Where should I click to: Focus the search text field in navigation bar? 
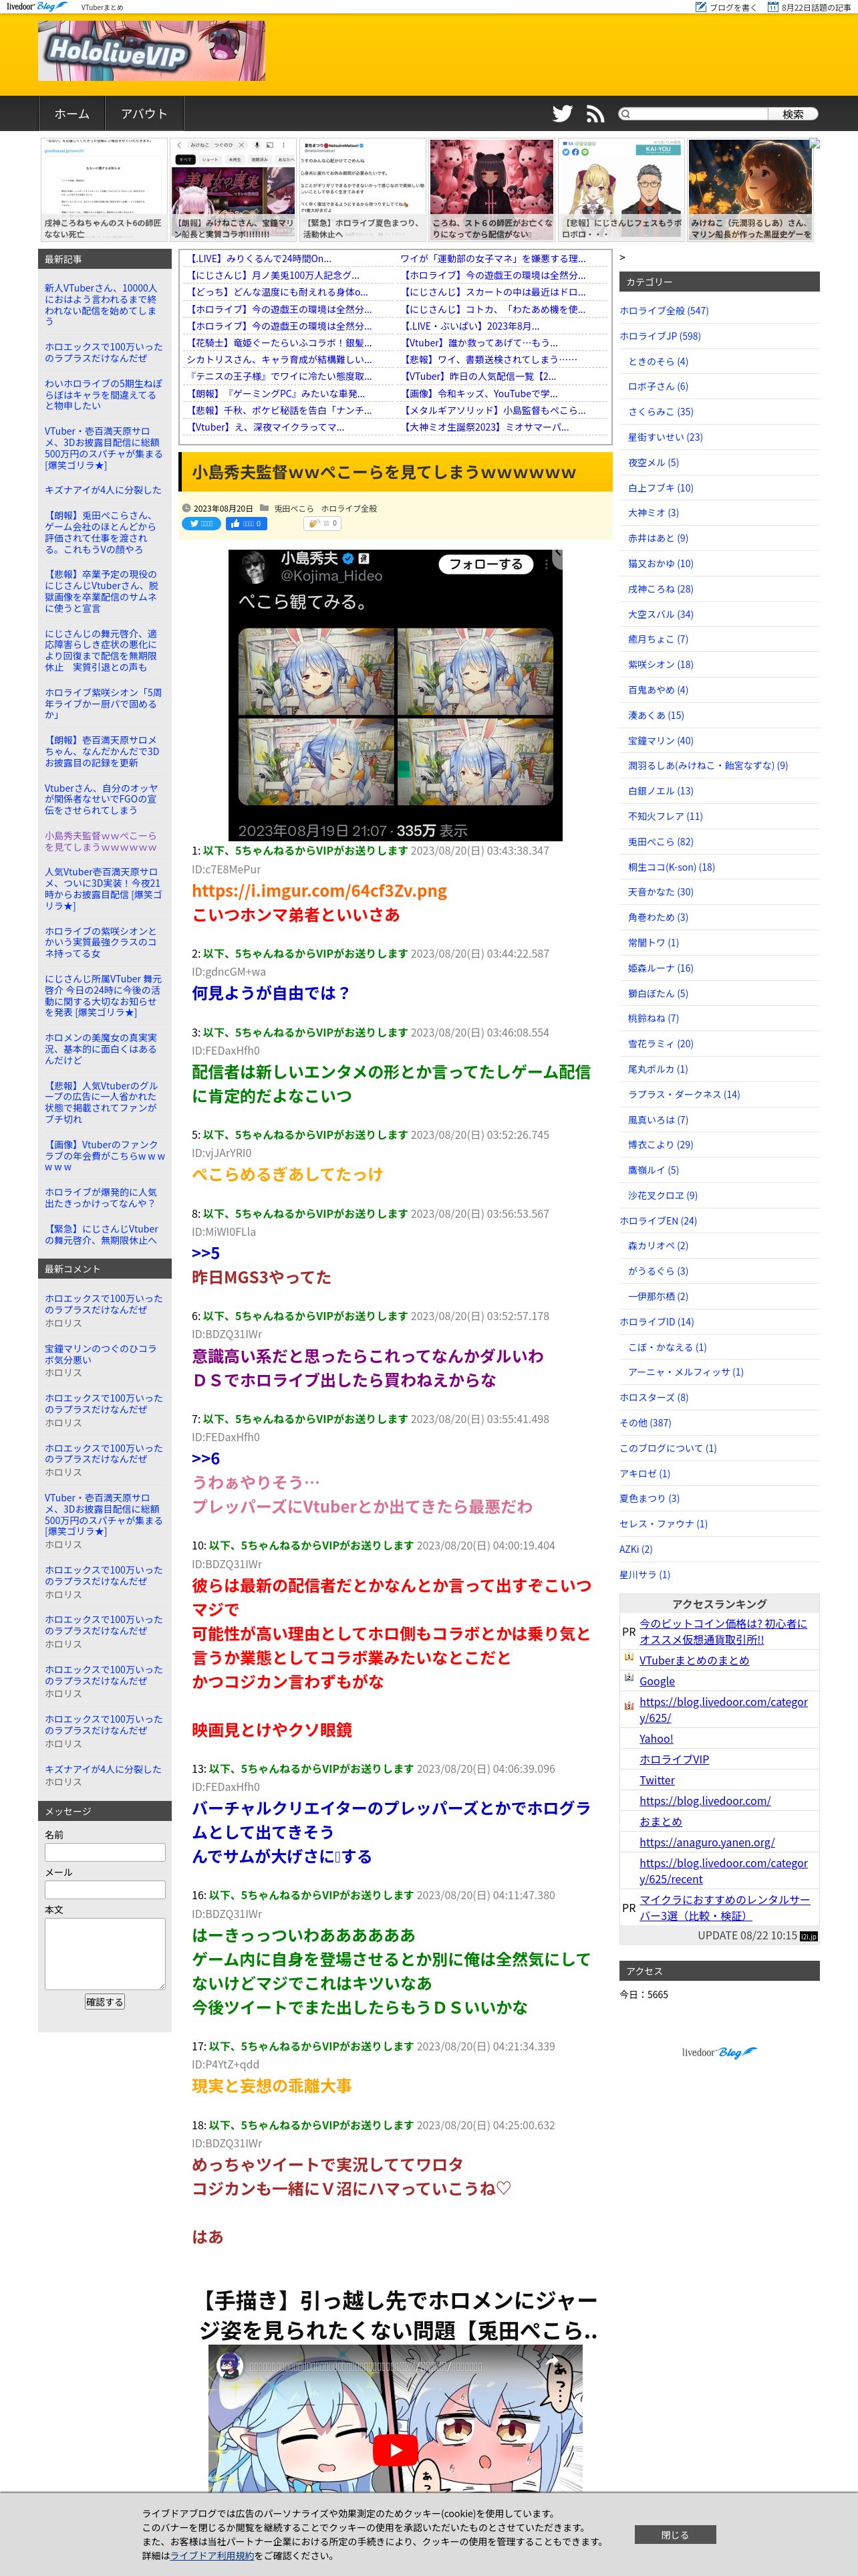[x=700, y=114]
